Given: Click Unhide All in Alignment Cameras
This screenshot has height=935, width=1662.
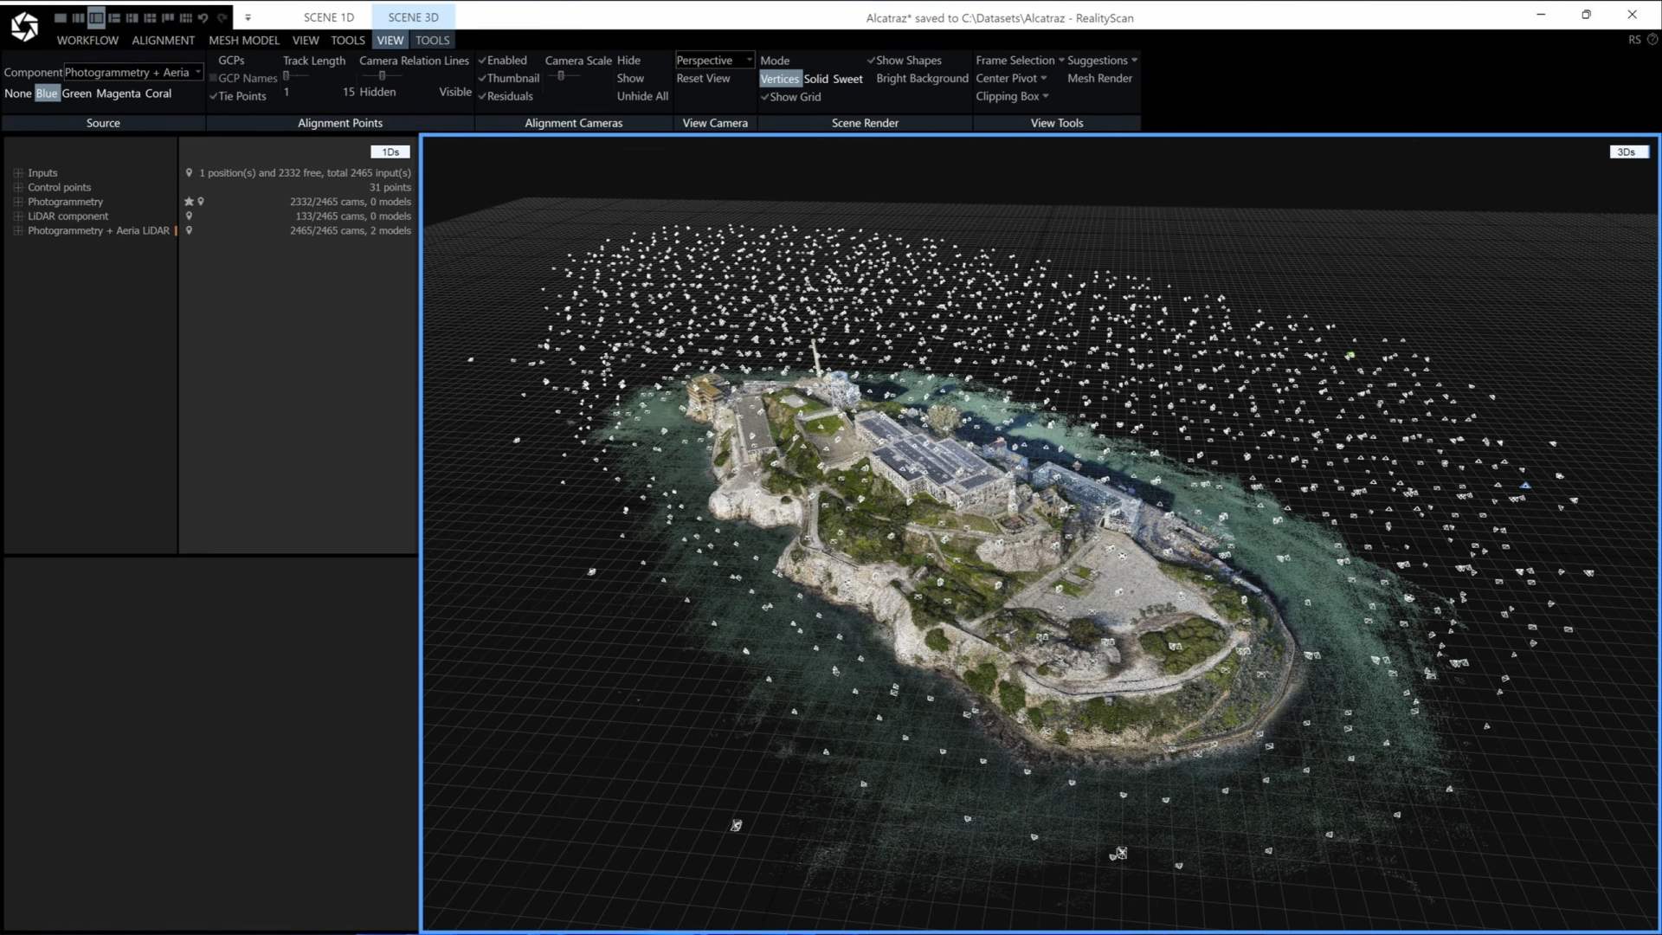Looking at the screenshot, I should tap(641, 96).
